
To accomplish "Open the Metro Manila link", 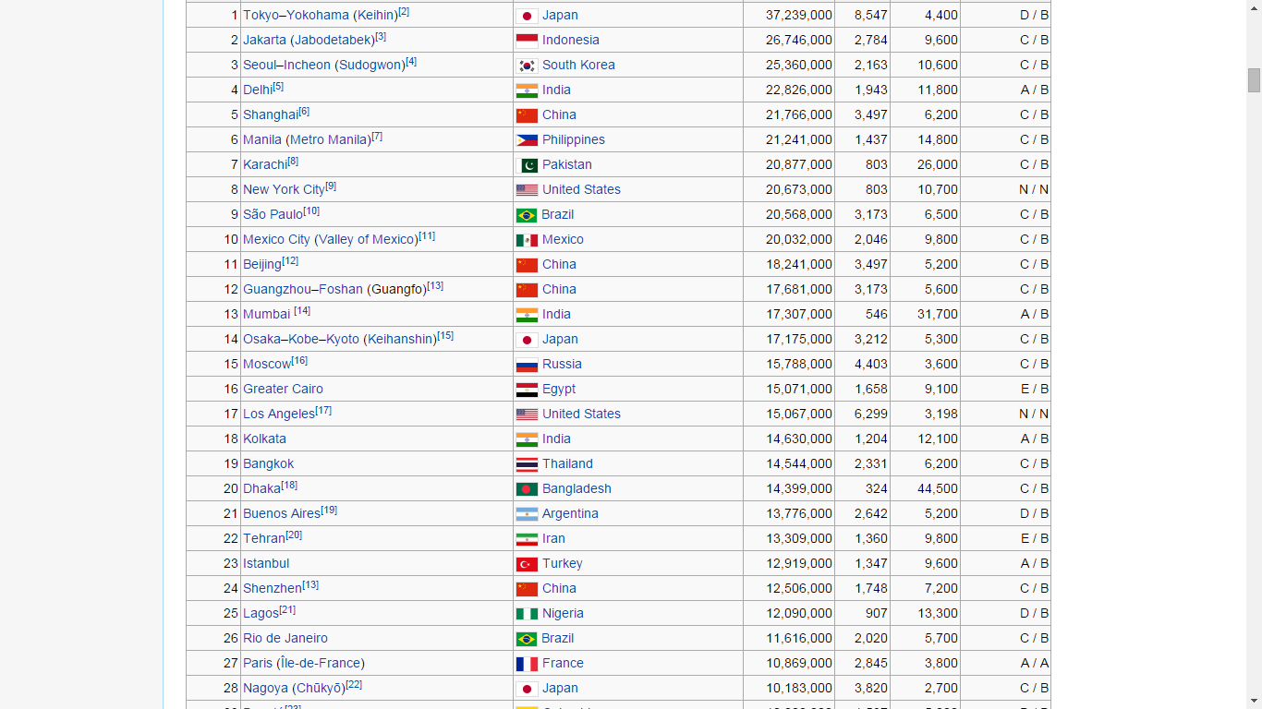I will coord(330,140).
